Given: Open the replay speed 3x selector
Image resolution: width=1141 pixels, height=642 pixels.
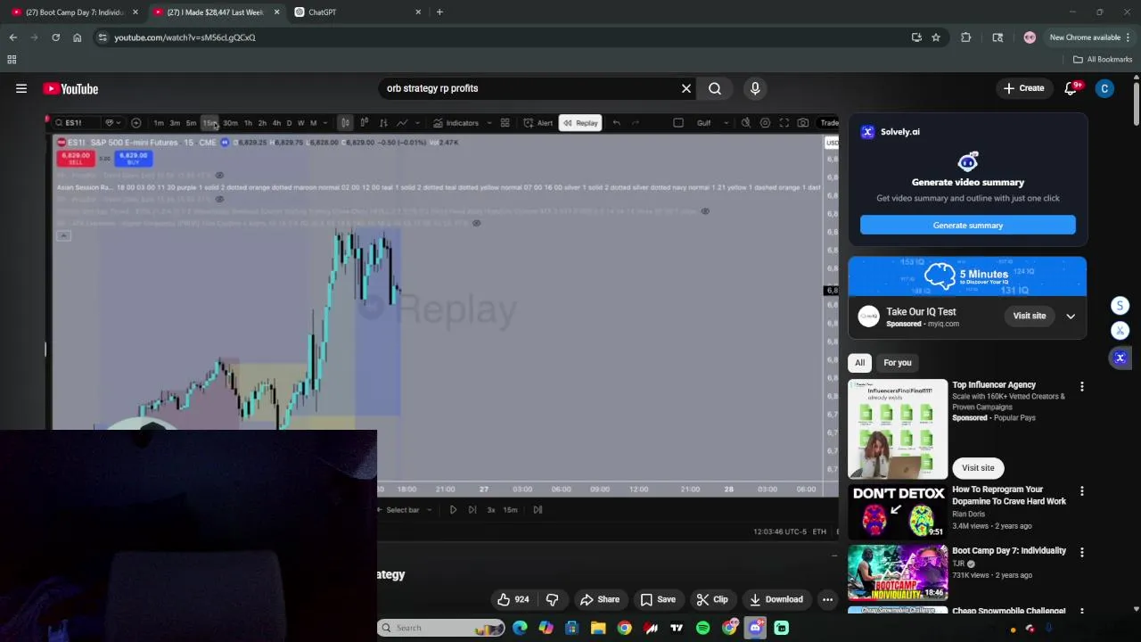Looking at the screenshot, I should (x=491, y=510).
